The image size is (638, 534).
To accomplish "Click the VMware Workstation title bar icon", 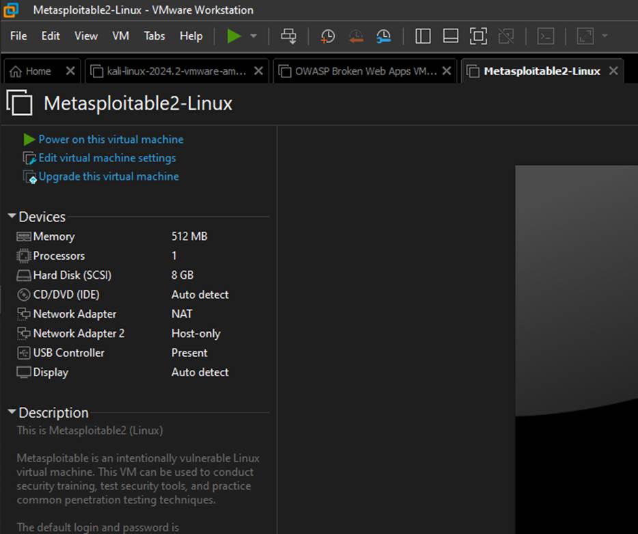I will 11,10.
